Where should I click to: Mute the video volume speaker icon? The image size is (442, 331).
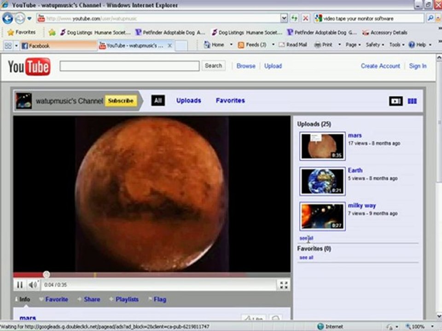coord(32,285)
